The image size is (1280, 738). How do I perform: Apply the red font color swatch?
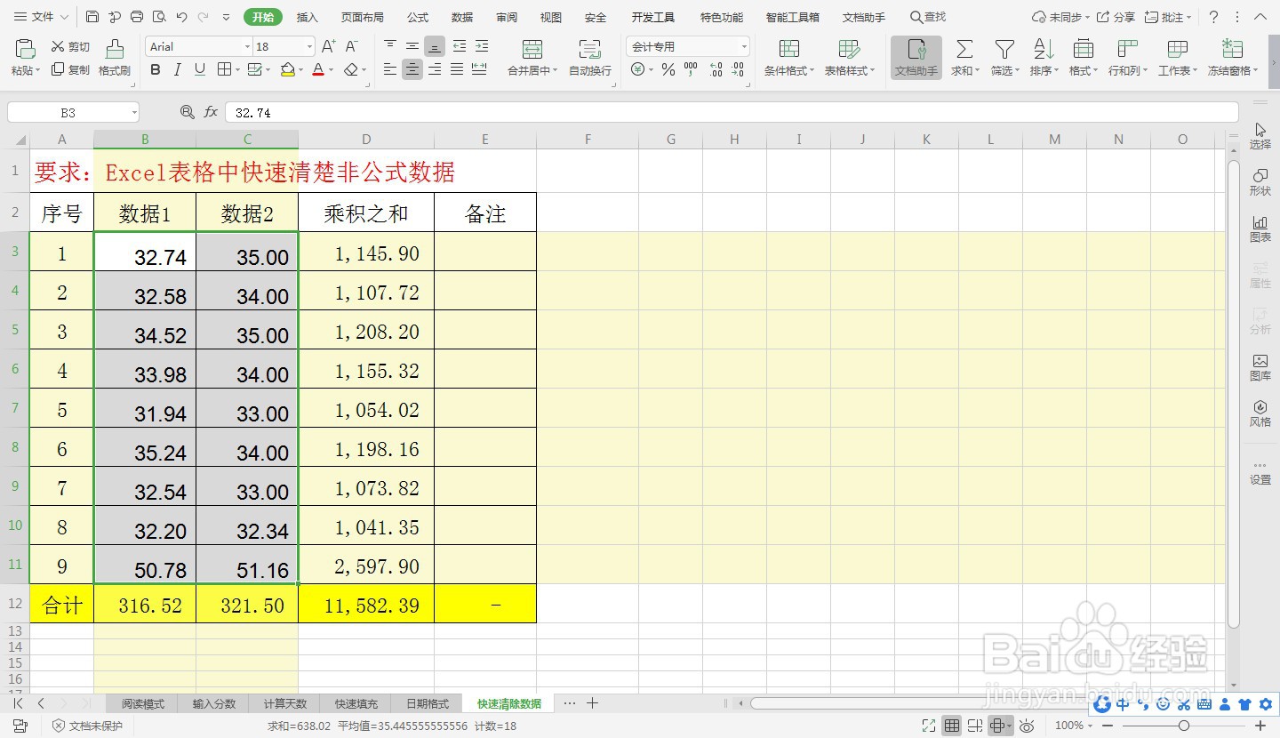coord(318,69)
